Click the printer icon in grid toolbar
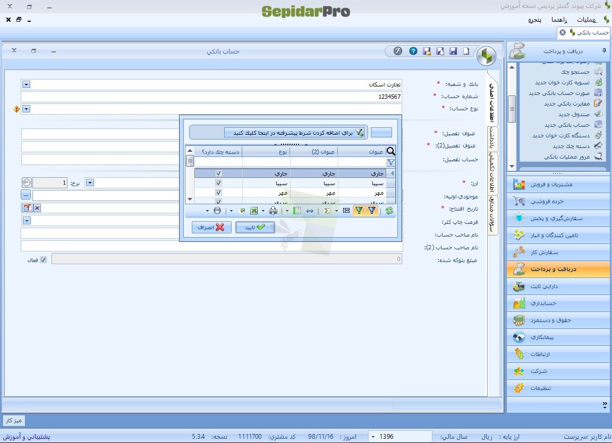 click(273, 211)
